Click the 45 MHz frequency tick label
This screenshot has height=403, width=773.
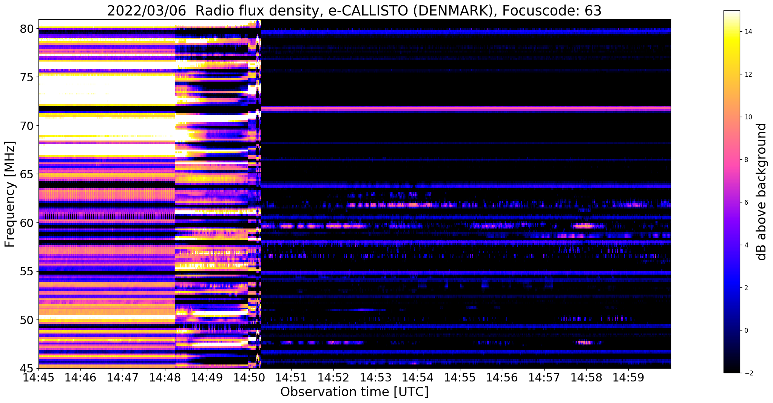tap(27, 369)
